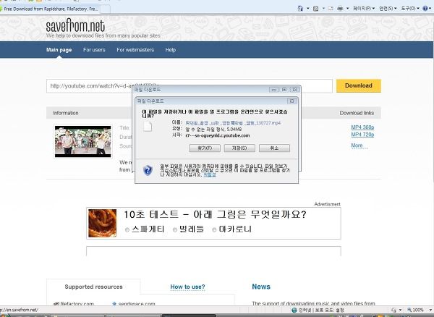Close the outer 파일 다운로드 window
The width and height of the screenshot is (434, 317).
[x=295, y=90]
